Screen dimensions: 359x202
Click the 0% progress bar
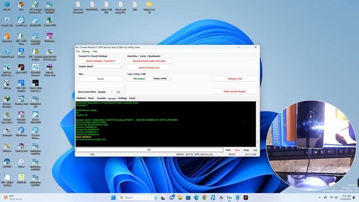(149, 150)
